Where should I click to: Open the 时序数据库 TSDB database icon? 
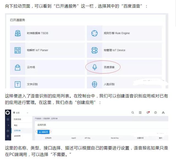[x=18, y=33]
